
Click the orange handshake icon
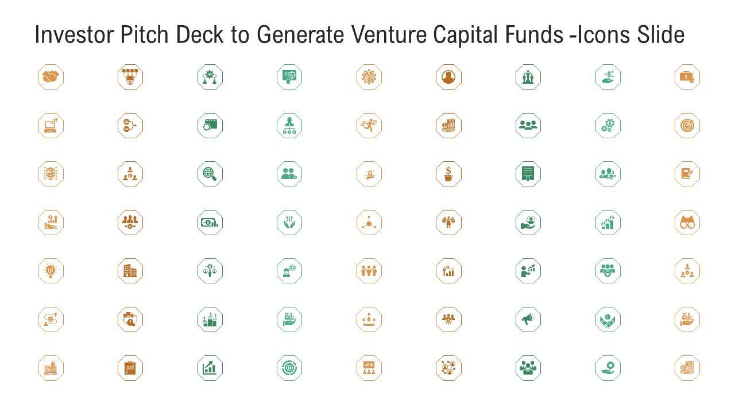(51, 77)
